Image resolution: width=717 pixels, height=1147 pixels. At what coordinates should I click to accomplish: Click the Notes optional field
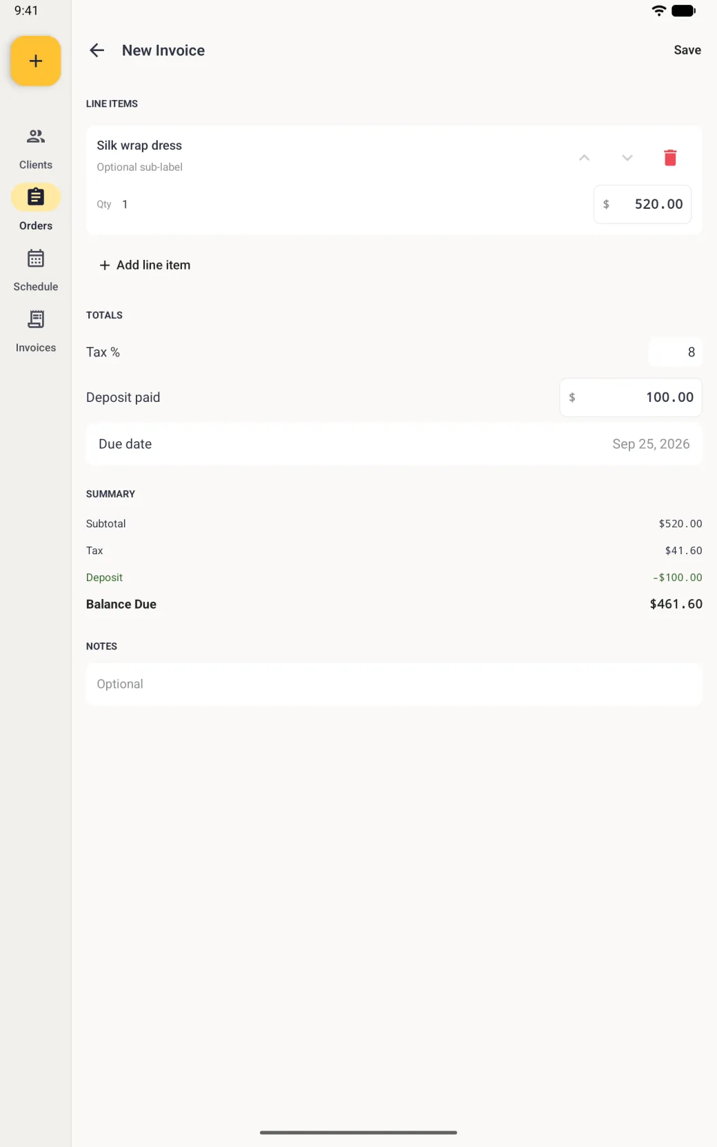pos(394,684)
